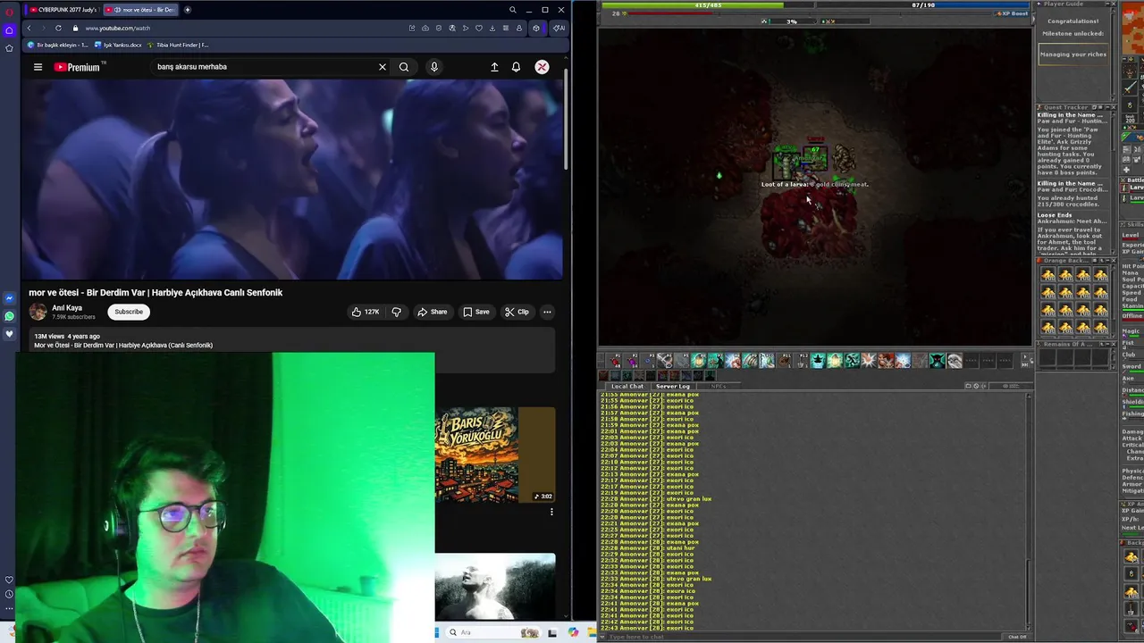Activate lantern light spell action button

pos(698,360)
